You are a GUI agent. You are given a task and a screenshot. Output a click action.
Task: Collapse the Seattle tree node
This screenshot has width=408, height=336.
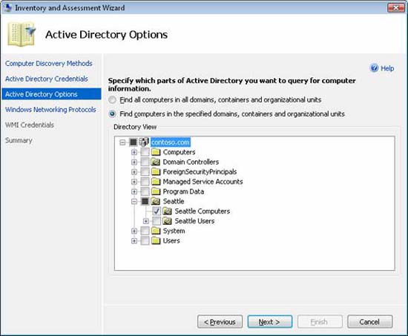pyautogui.click(x=134, y=201)
